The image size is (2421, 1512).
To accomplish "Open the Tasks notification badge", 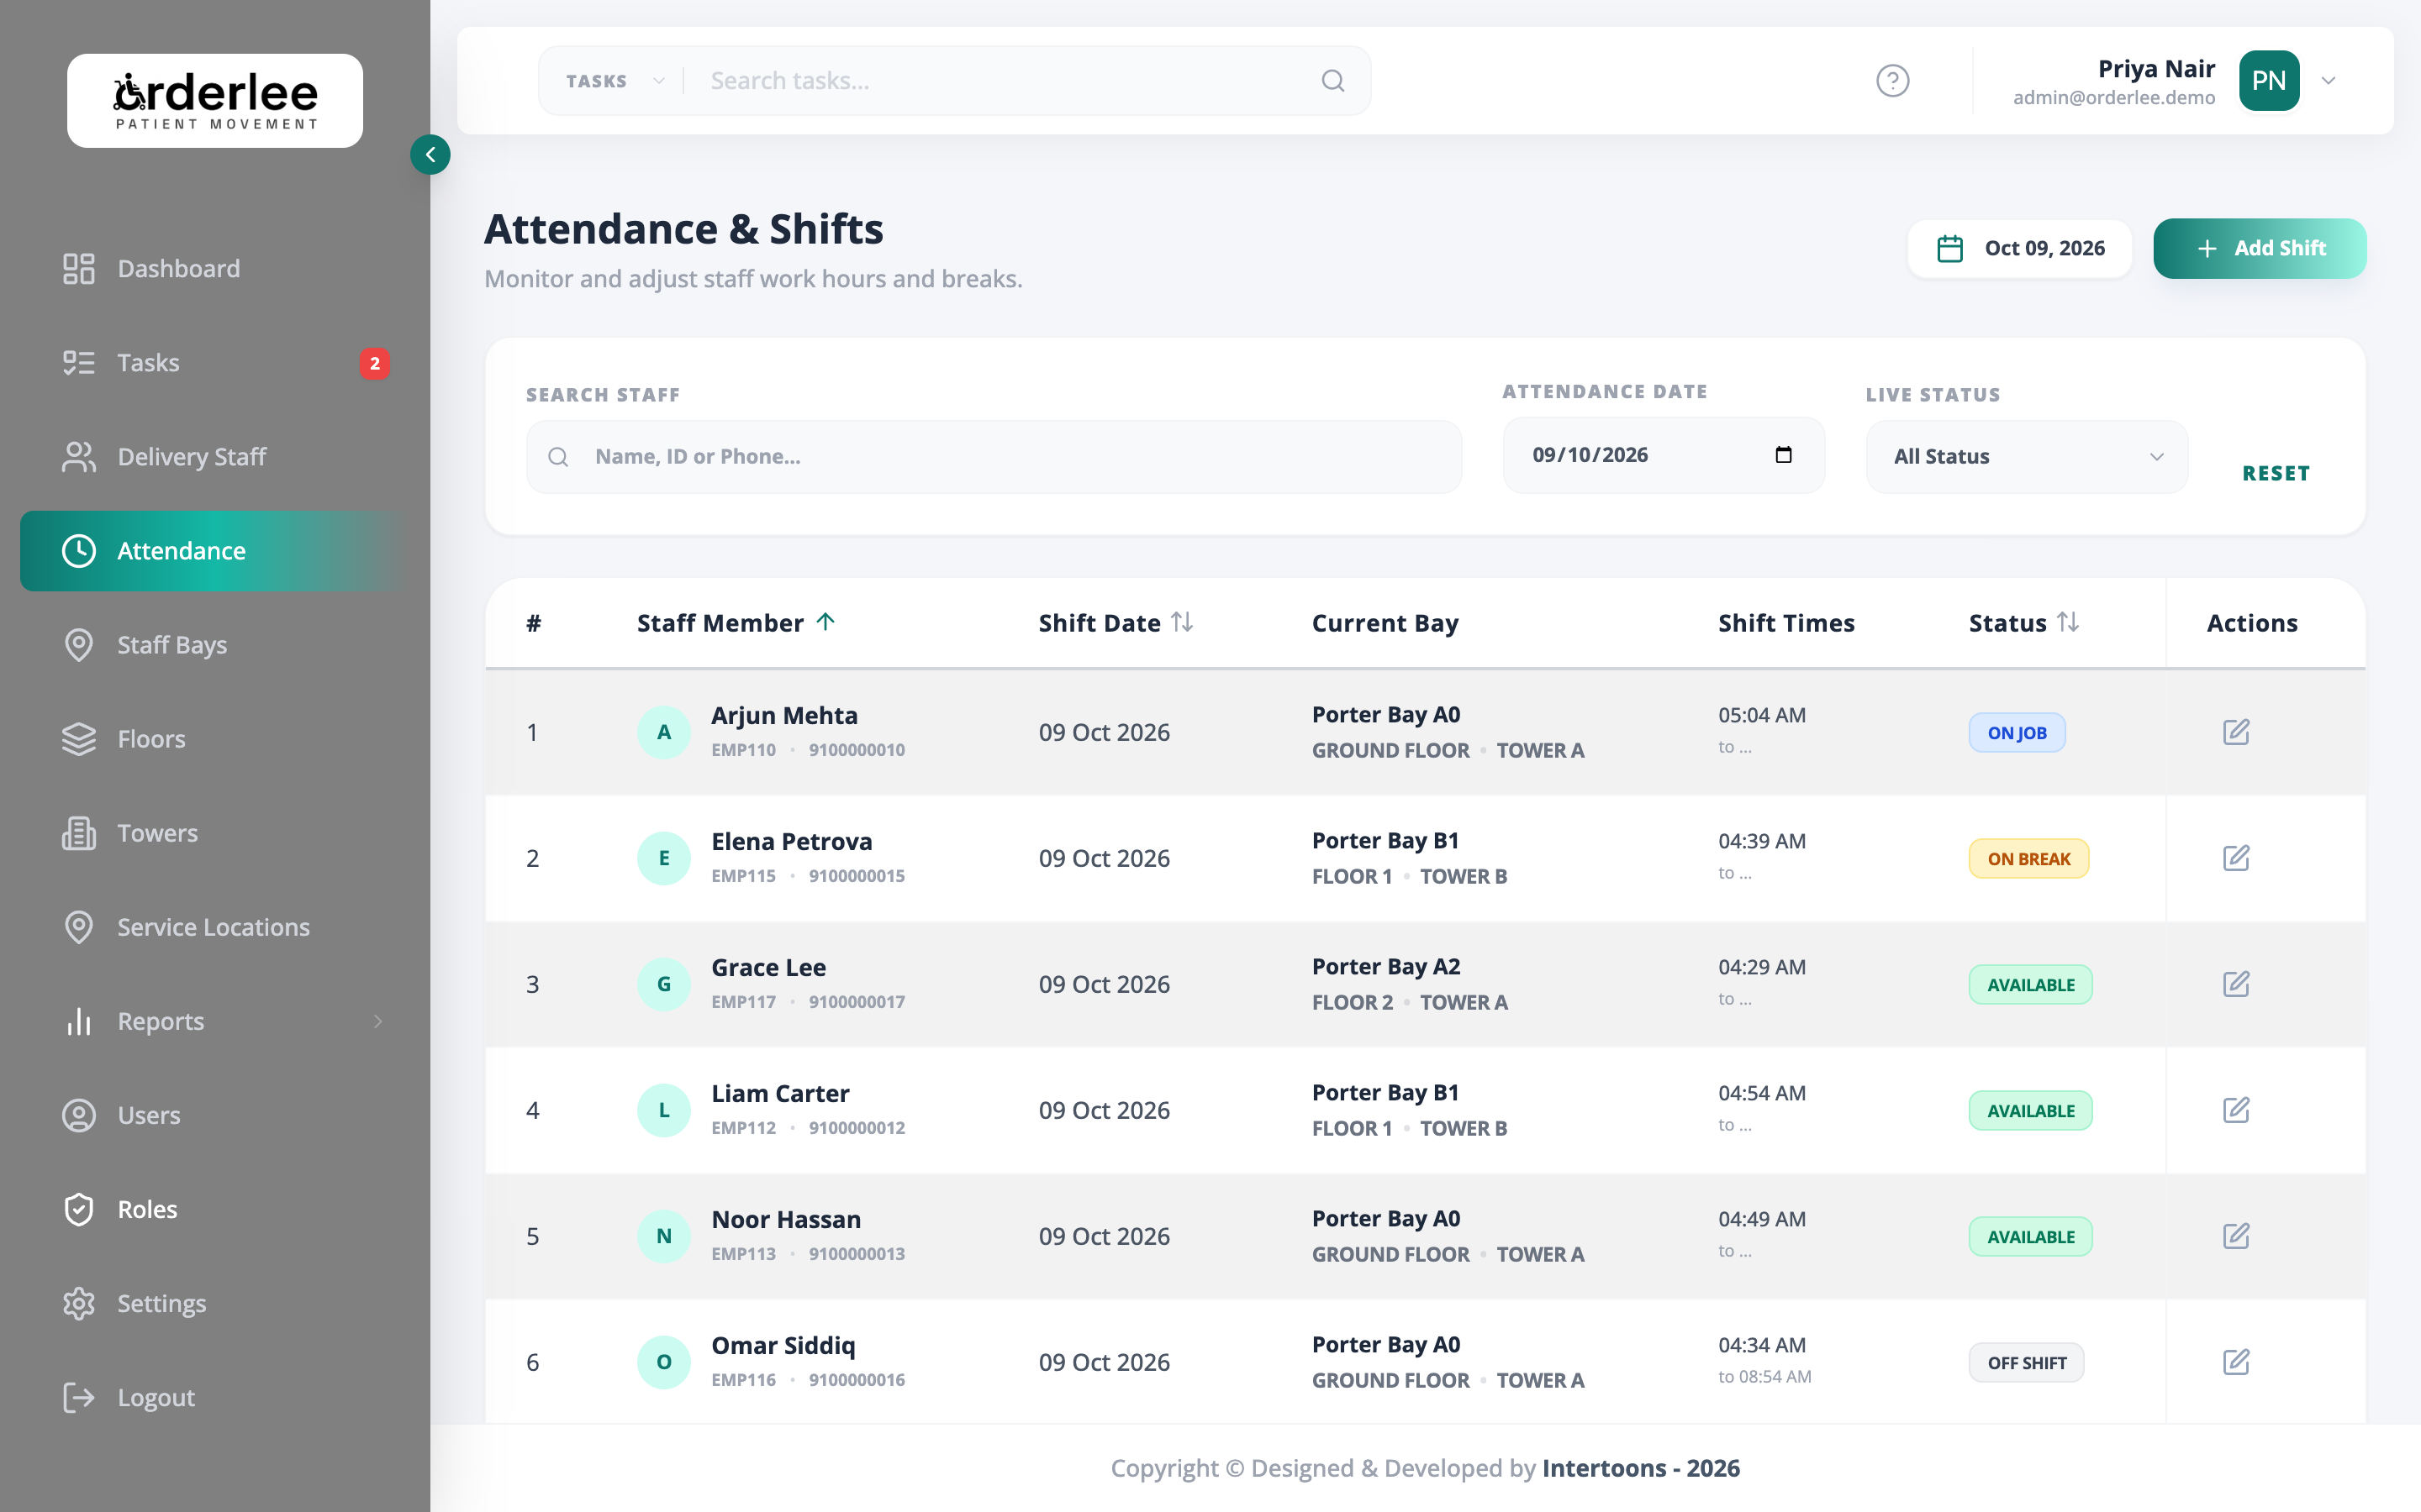I will click(374, 363).
